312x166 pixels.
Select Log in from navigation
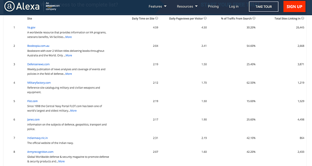[x=234, y=7]
